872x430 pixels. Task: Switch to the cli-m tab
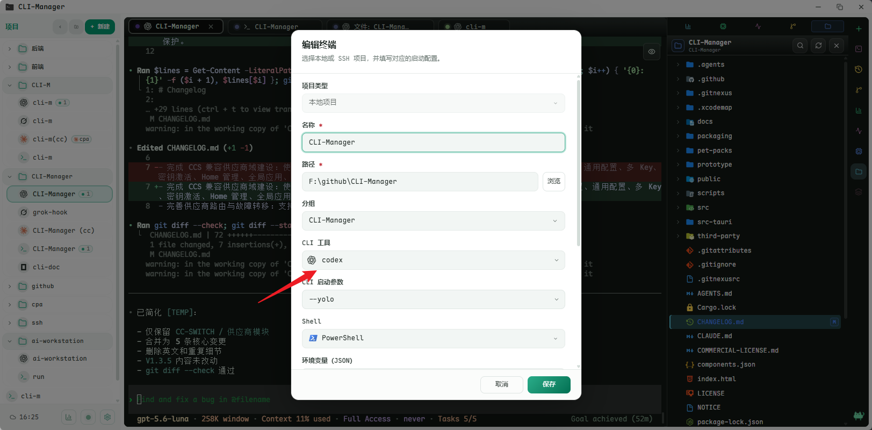[474, 26]
